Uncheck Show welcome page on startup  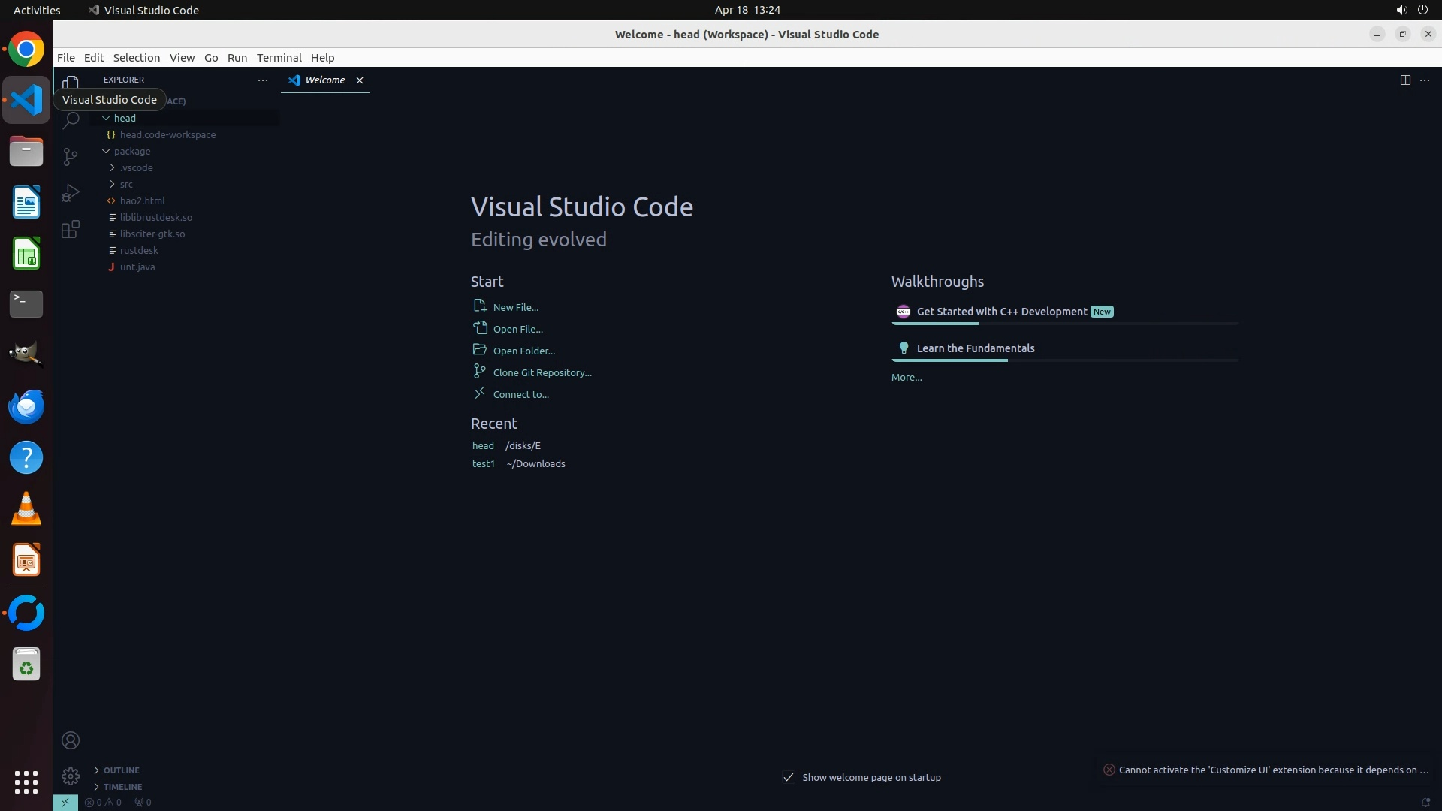pos(789,777)
